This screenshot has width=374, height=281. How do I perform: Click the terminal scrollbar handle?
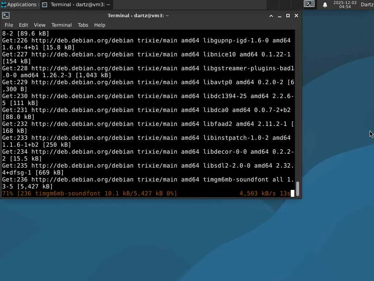[297, 189]
